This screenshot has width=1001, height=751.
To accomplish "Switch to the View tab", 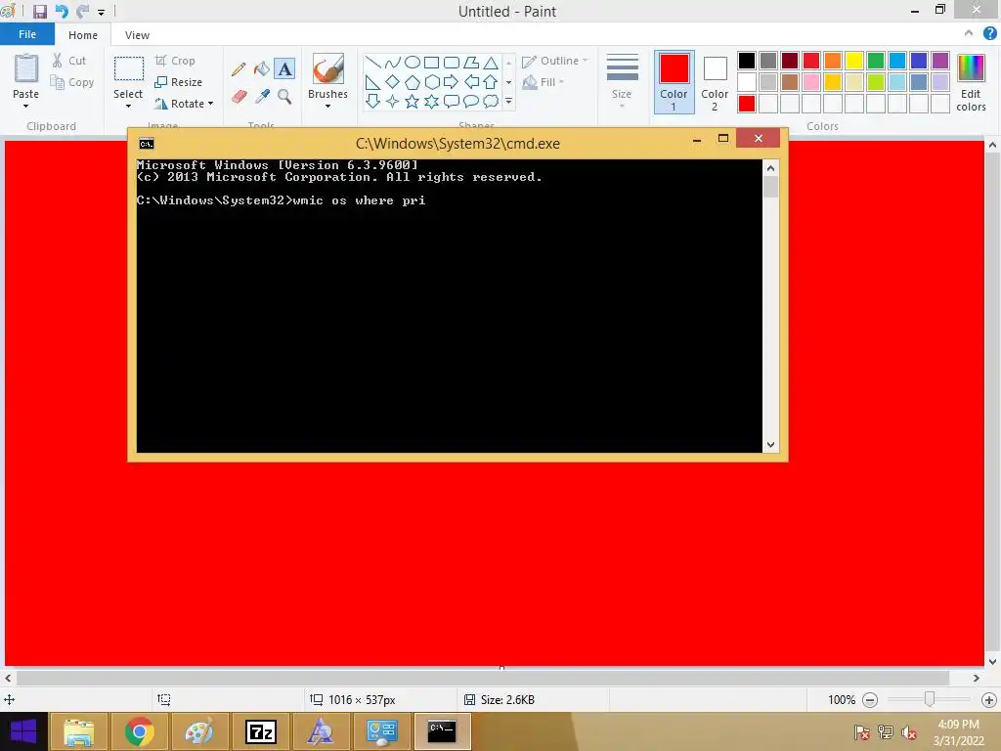I will [x=137, y=35].
